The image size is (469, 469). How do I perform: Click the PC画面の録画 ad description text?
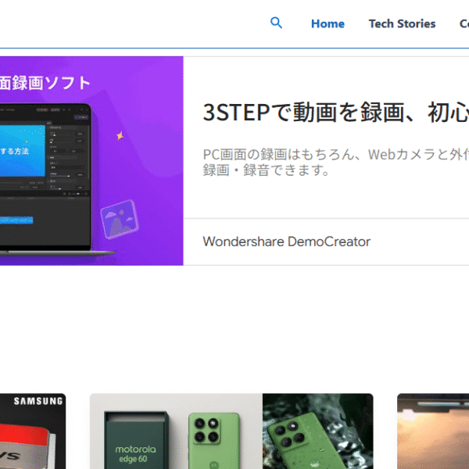coord(335,162)
